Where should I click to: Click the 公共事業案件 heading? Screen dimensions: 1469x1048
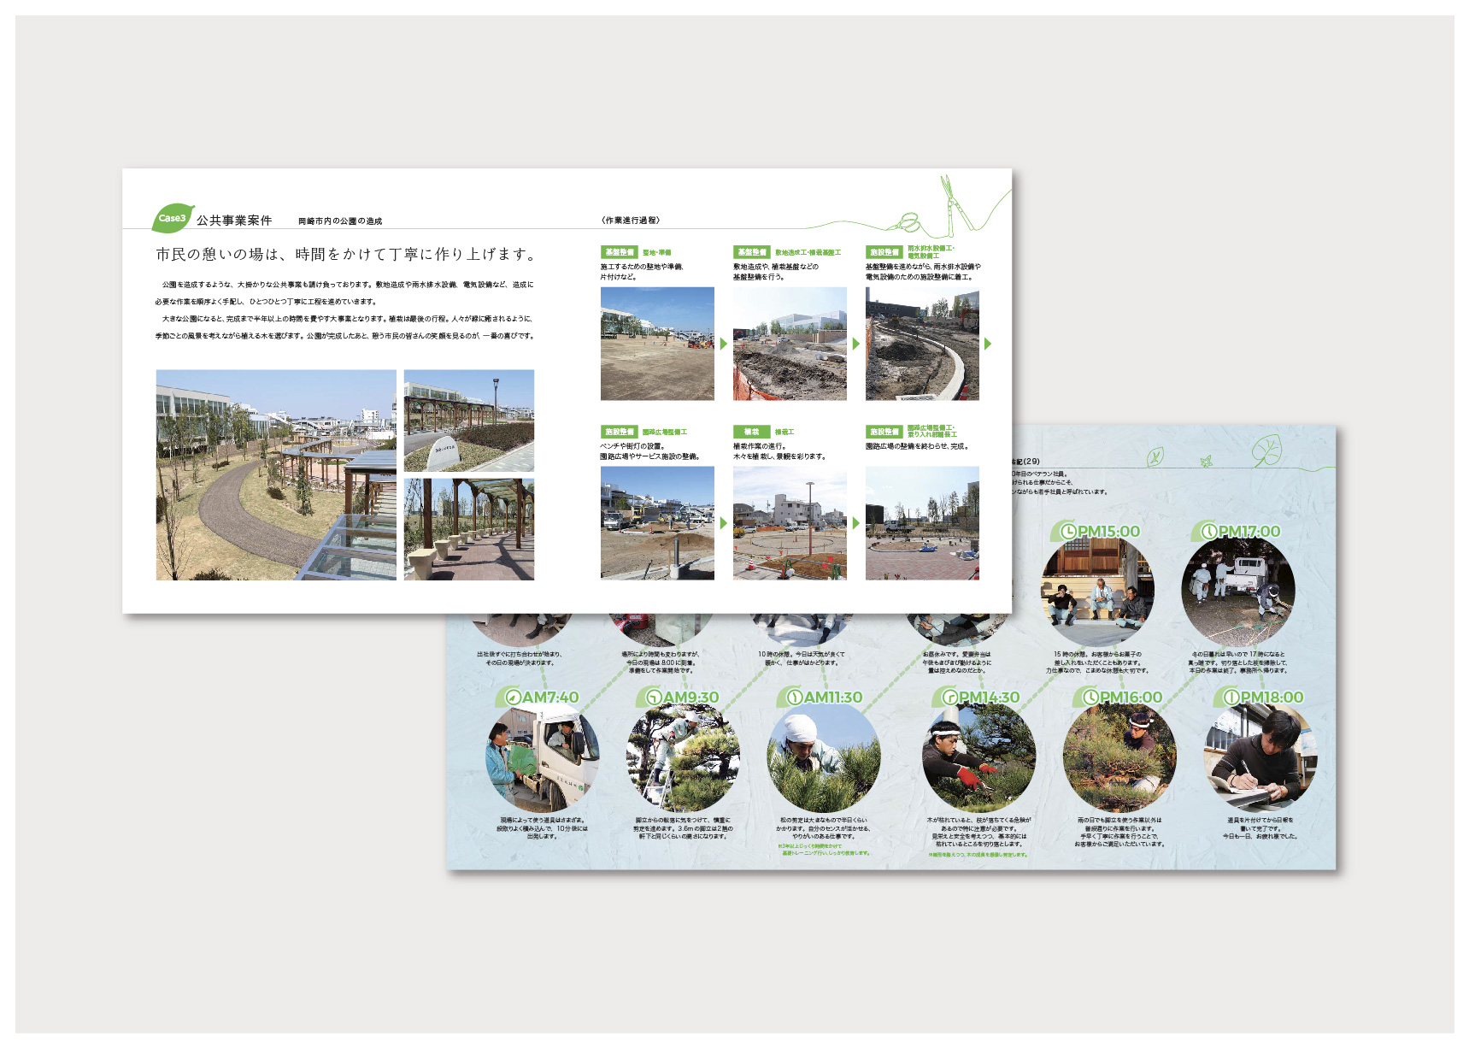[234, 221]
